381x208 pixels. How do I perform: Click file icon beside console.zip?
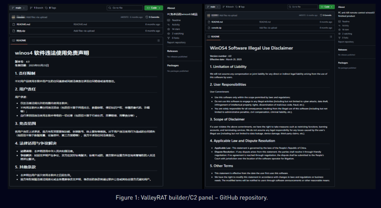(x=209, y=28)
